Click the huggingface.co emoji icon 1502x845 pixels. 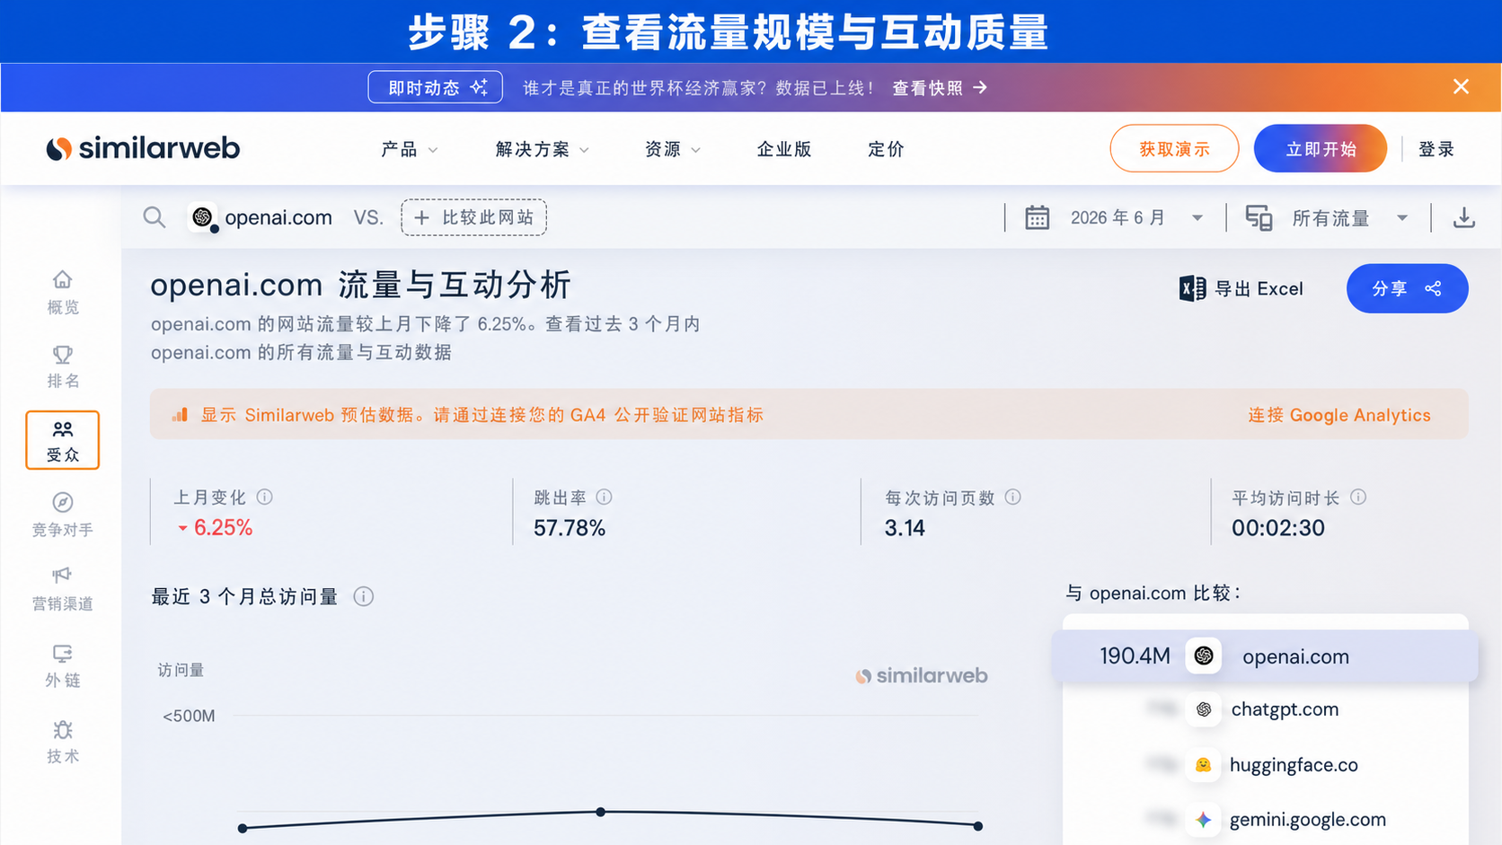click(x=1203, y=764)
